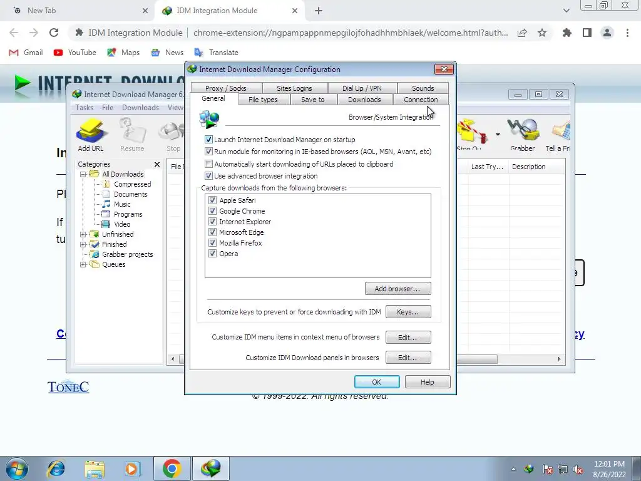Click Edit... for IDM Download panels
Viewport: 641px width, 481px height.
click(x=408, y=358)
